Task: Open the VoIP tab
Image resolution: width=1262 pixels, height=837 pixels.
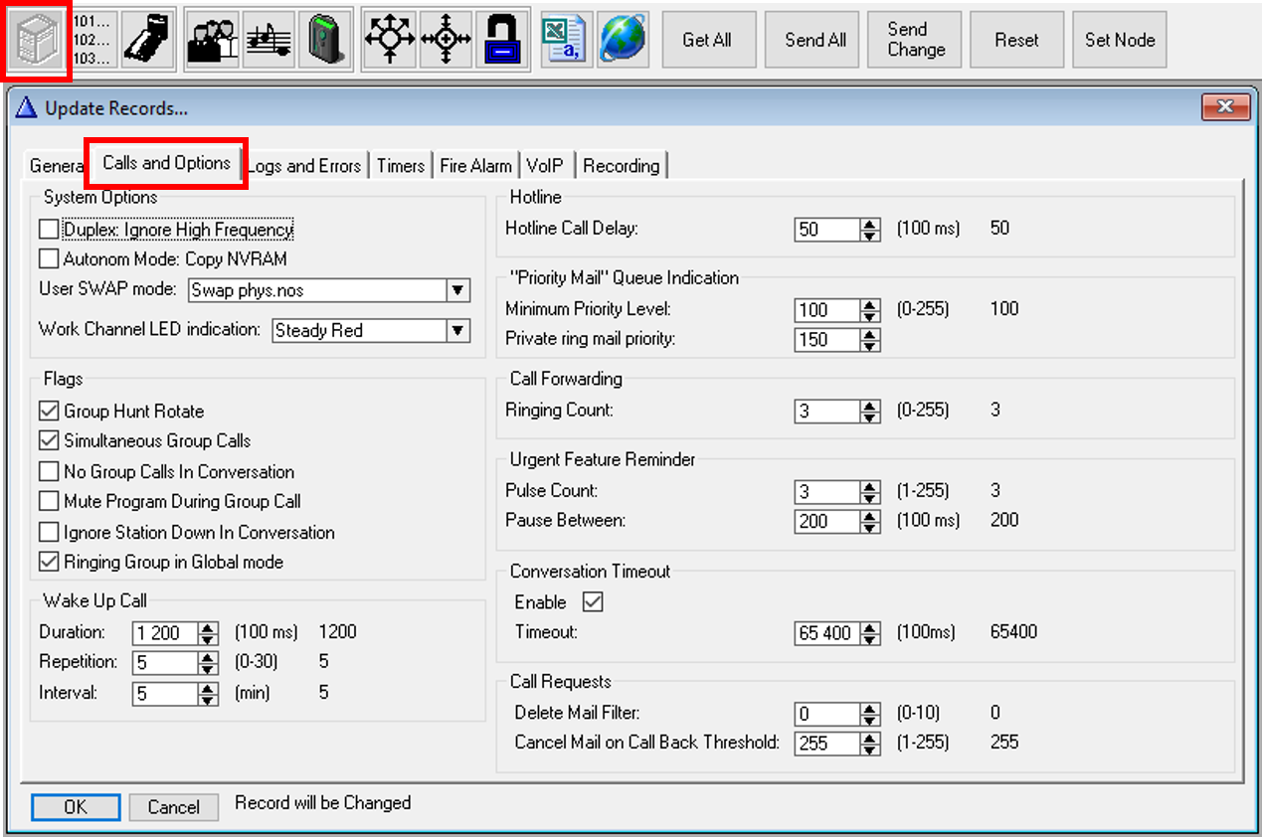Action: tap(545, 166)
